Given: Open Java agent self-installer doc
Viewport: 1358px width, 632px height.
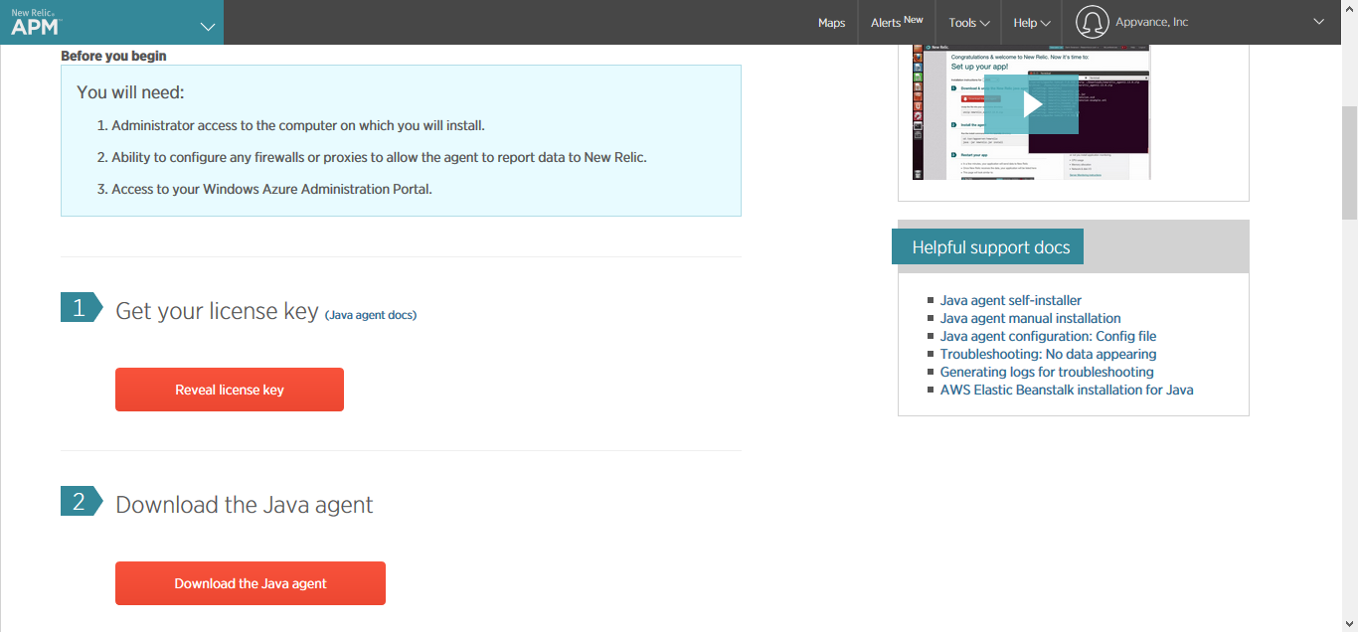Looking at the screenshot, I should tap(1011, 300).
